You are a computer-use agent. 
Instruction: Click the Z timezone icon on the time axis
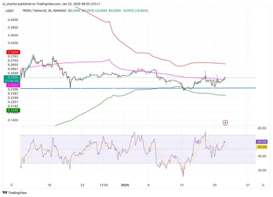click(11, 185)
